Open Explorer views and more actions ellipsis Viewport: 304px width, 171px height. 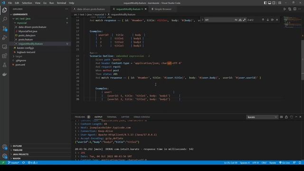66,9
